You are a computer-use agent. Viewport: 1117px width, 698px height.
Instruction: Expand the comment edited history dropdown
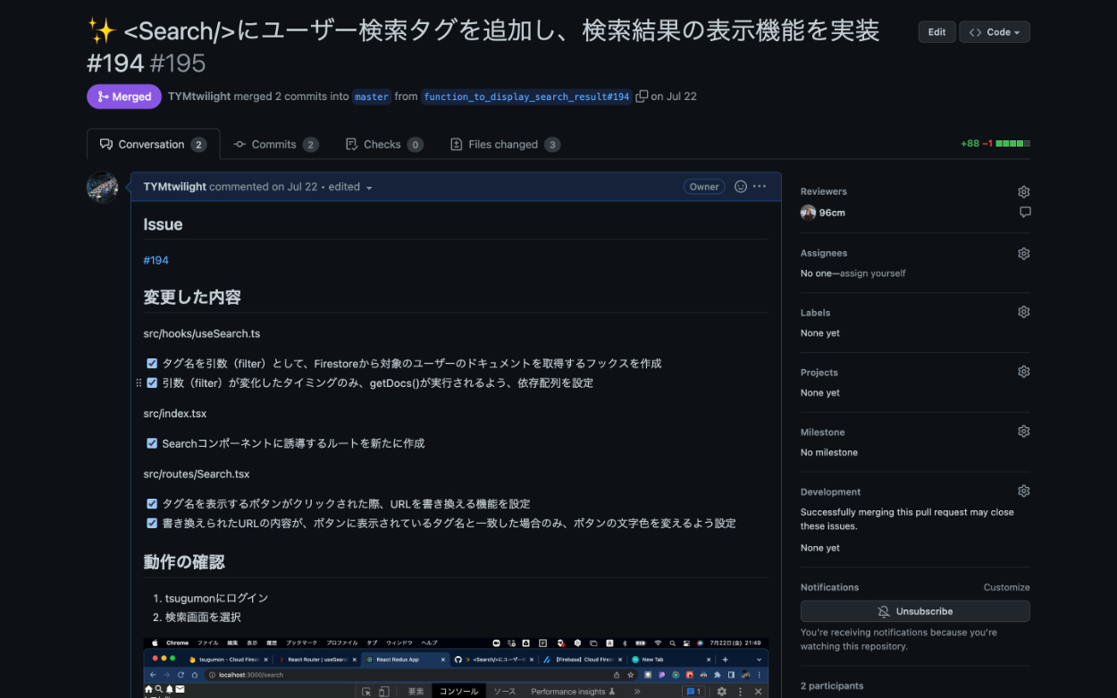369,188
